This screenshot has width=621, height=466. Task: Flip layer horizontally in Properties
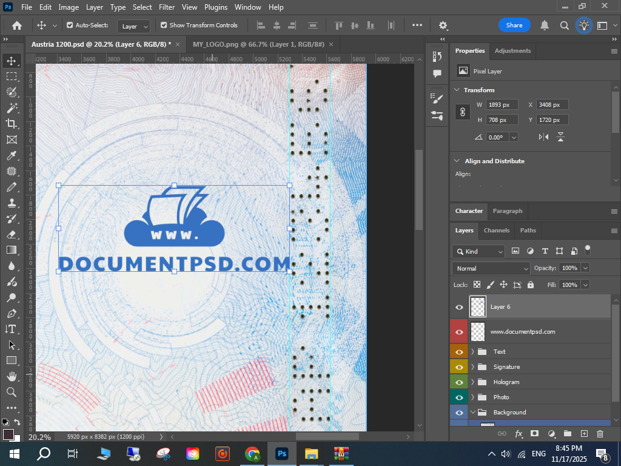pyautogui.click(x=543, y=137)
